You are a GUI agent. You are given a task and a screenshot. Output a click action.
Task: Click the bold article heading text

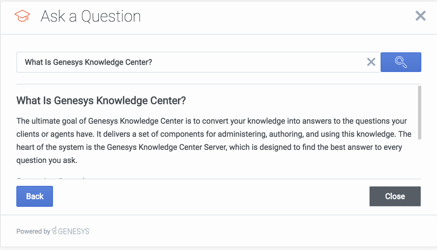(x=101, y=100)
